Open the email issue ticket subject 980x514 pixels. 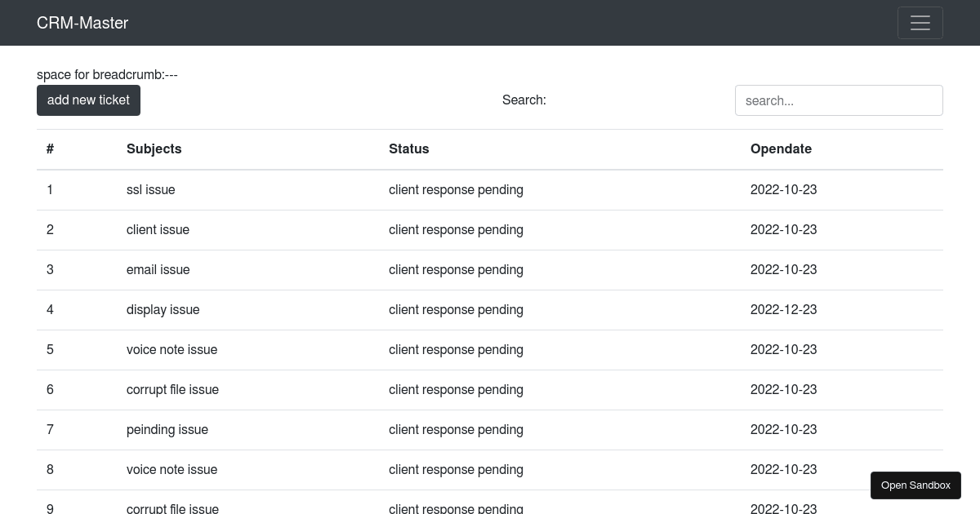(158, 270)
